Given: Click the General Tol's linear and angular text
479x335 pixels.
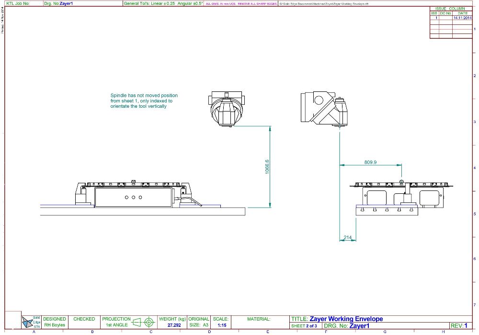Looking at the screenshot, I should [x=163, y=3].
